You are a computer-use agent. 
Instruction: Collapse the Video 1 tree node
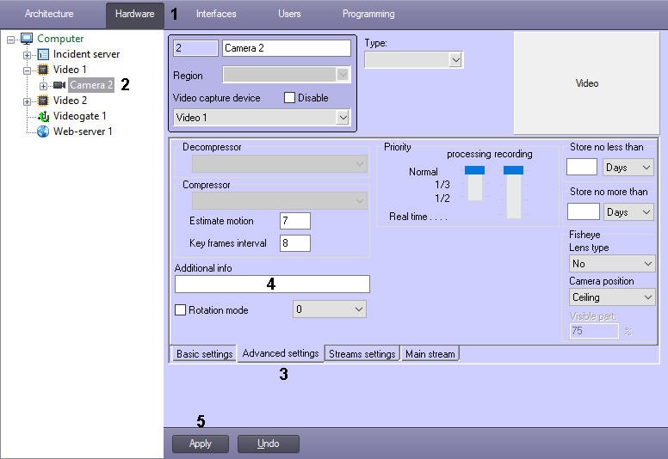[28, 70]
